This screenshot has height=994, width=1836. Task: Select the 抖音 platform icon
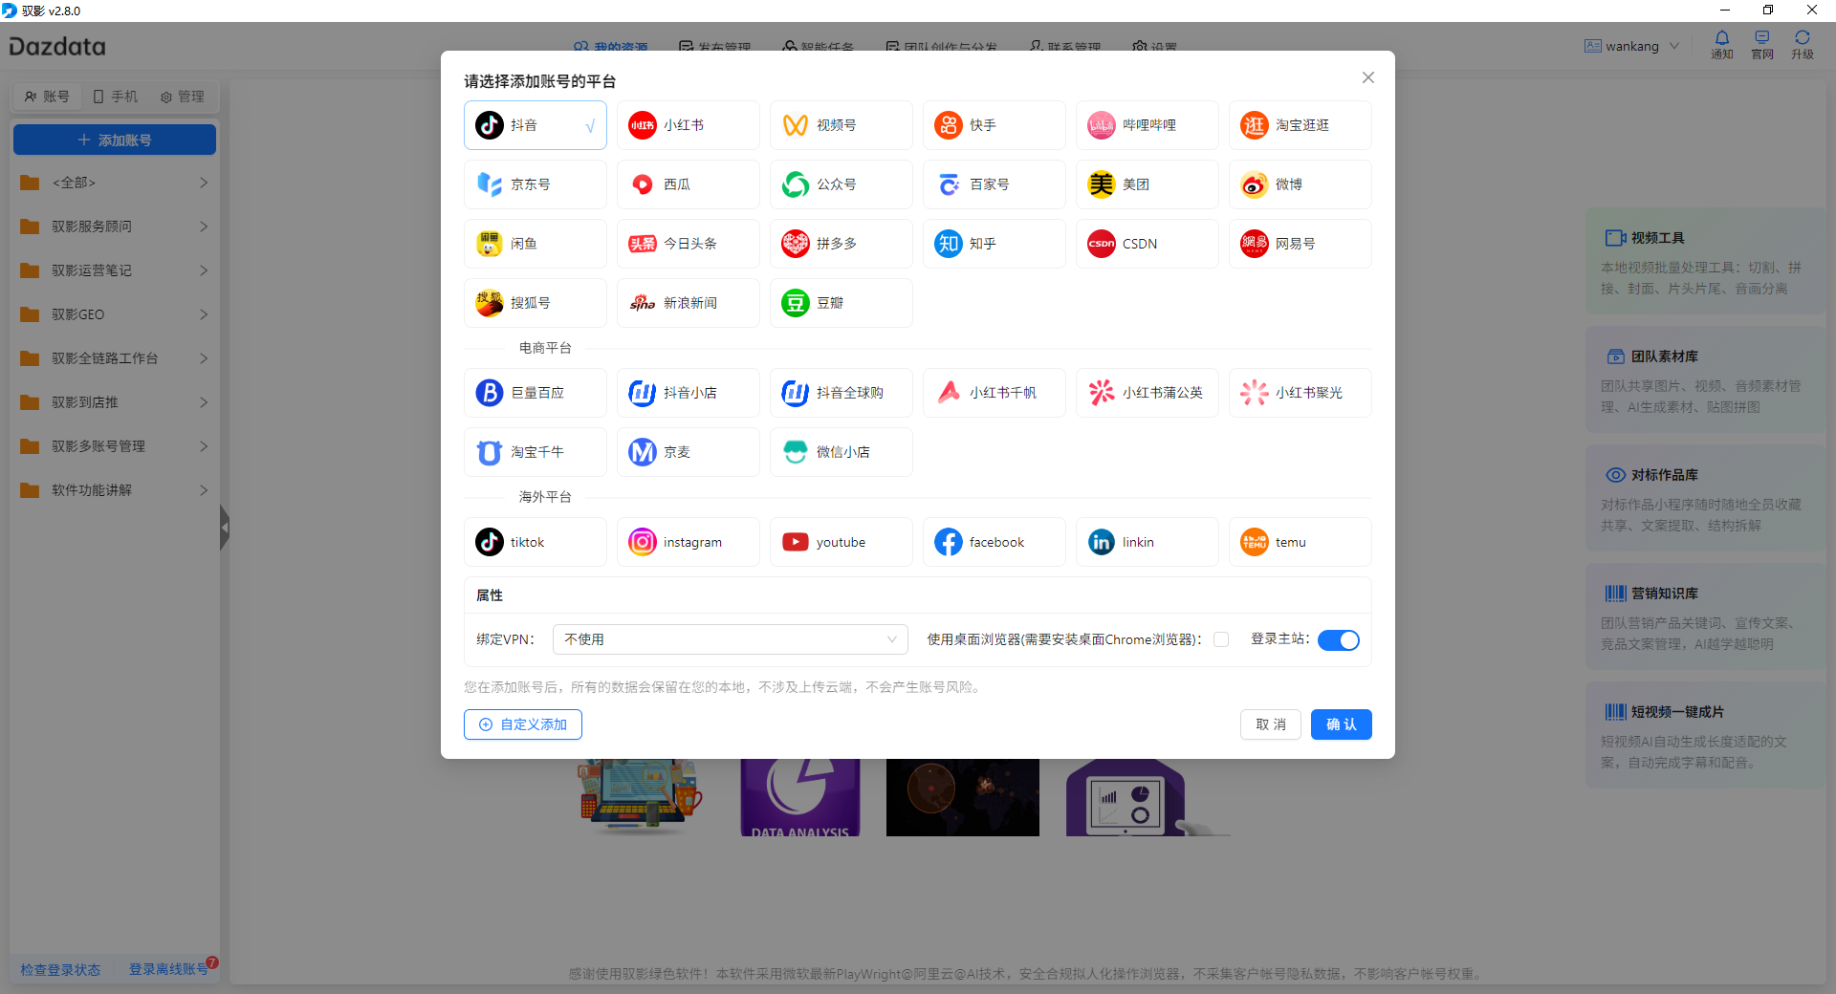pyautogui.click(x=490, y=125)
